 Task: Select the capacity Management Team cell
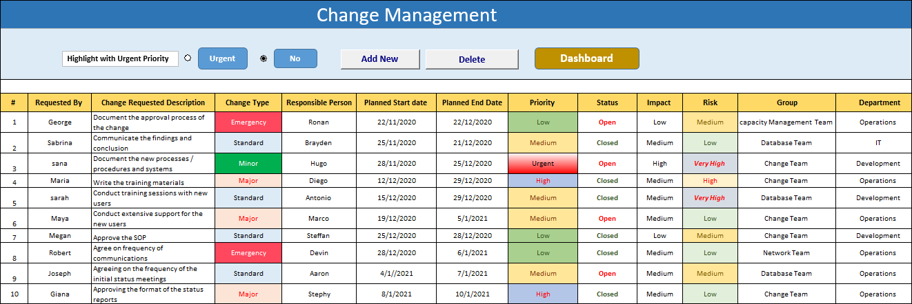point(786,122)
